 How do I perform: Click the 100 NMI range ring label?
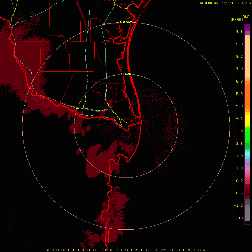[x=126, y=22]
